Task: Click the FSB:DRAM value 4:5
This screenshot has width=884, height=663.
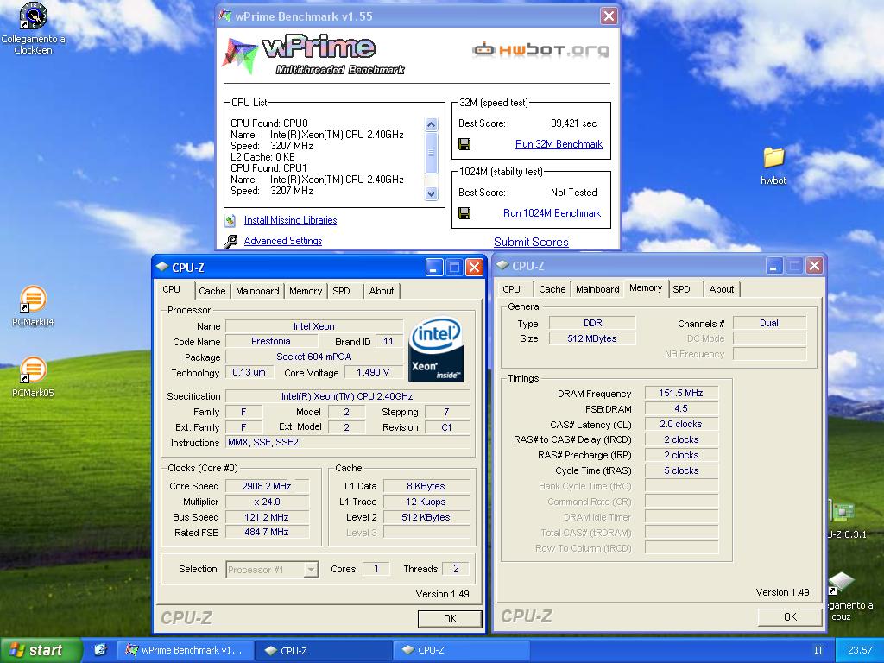Action: tap(681, 408)
